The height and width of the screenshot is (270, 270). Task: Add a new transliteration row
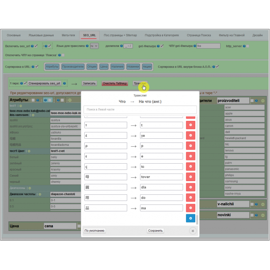191,218
